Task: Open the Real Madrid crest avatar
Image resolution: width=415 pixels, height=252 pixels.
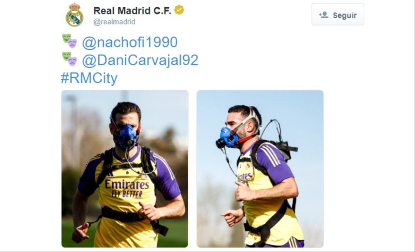Action: pos(74,15)
